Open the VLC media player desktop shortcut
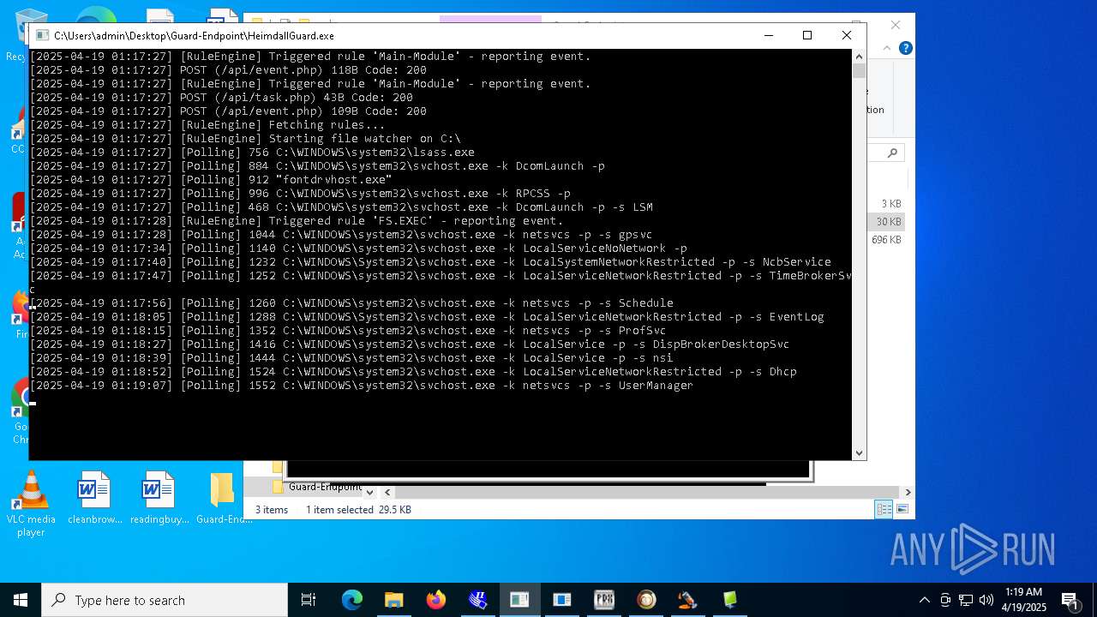 pyautogui.click(x=31, y=504)
